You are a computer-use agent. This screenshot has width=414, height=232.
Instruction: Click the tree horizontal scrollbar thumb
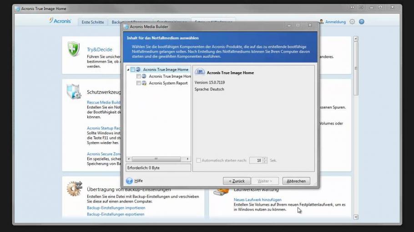157,159
